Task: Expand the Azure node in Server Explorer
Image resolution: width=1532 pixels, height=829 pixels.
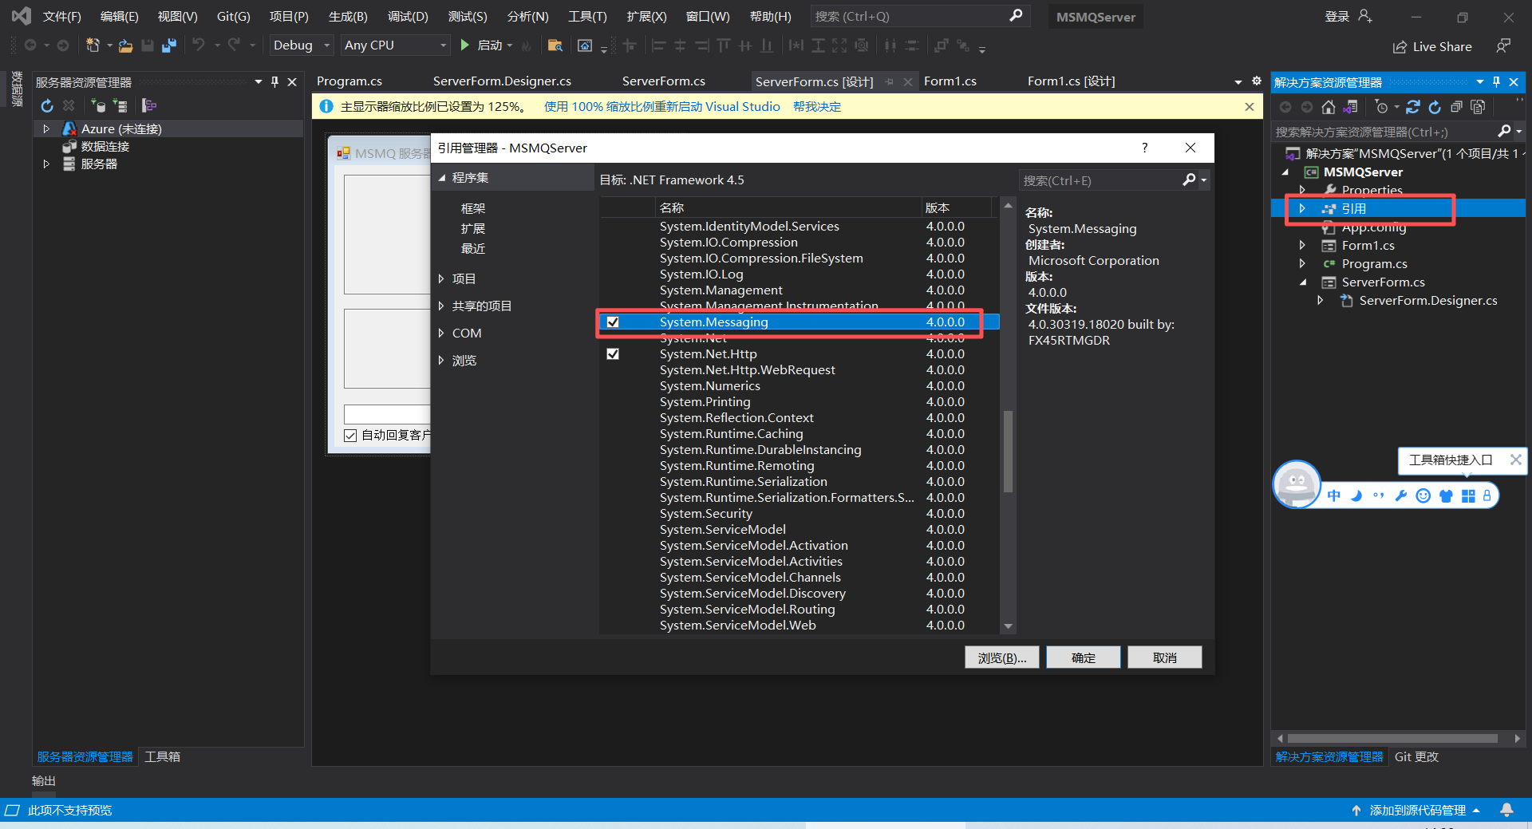Action: [x=46, y=128]
